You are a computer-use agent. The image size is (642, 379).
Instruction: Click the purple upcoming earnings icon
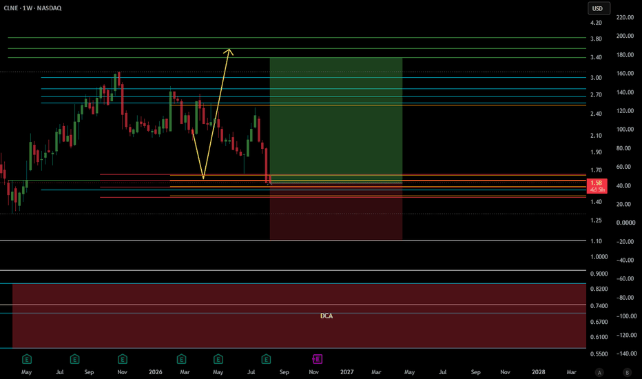pos(318,359)
